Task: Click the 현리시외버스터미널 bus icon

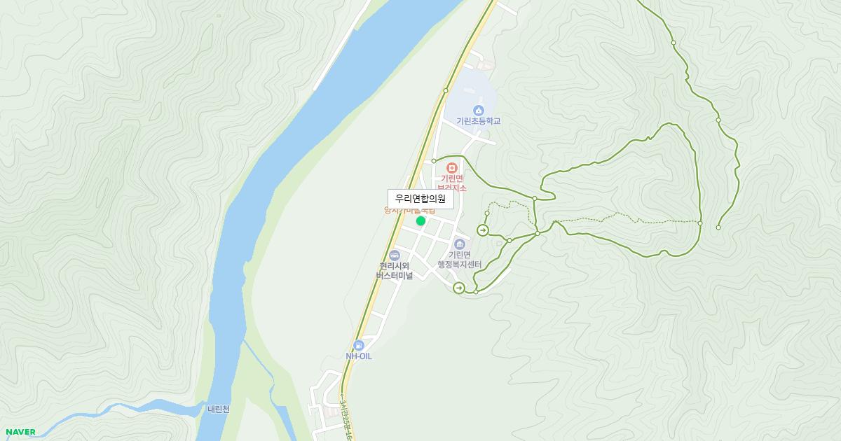Action: 394,255
